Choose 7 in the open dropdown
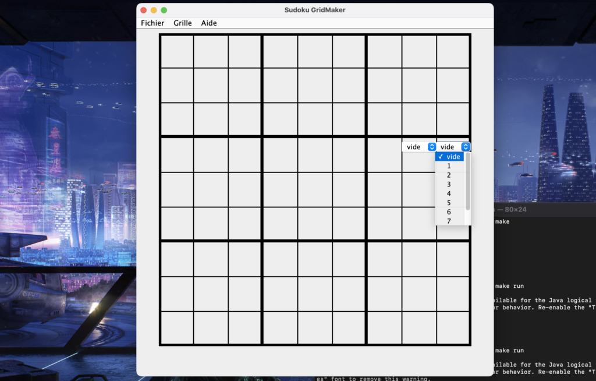The width and height of the screenshot is (596, 381). pyautogui.click(x=449, y=221)
